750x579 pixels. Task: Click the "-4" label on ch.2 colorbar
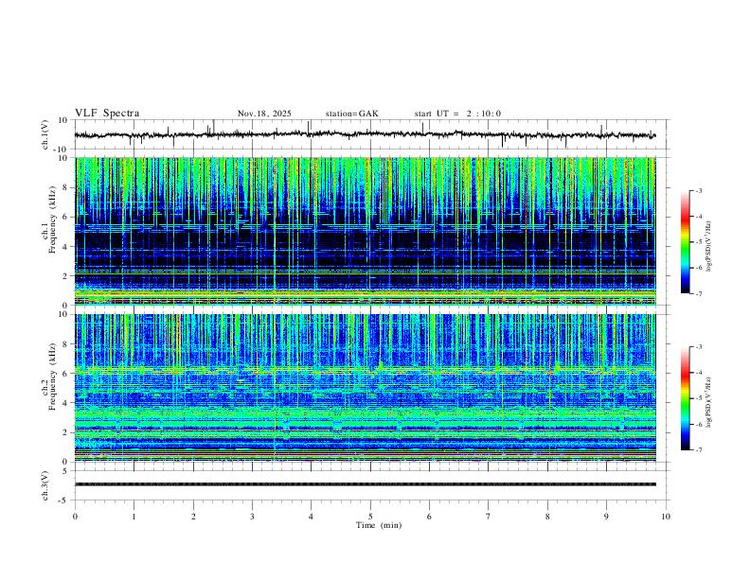click(699, 373)
